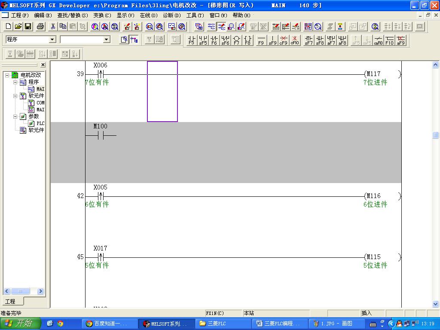Screen dimensions: 440x330
Task: Open the 在线(O) menu
Action: (148, 15)
